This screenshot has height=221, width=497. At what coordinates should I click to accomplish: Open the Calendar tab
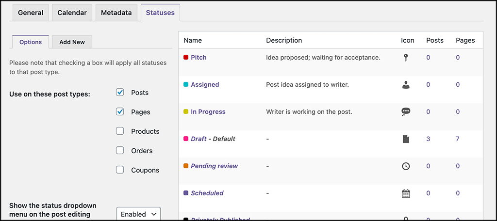(x=72, y=13)
